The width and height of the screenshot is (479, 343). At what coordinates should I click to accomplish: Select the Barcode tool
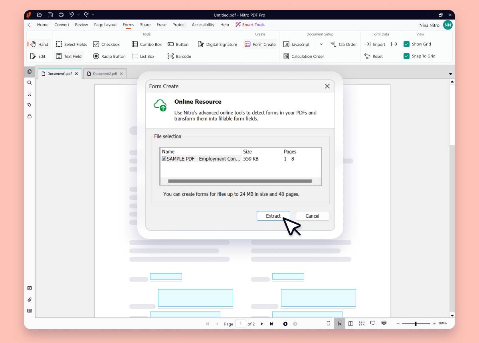[179, 56]
